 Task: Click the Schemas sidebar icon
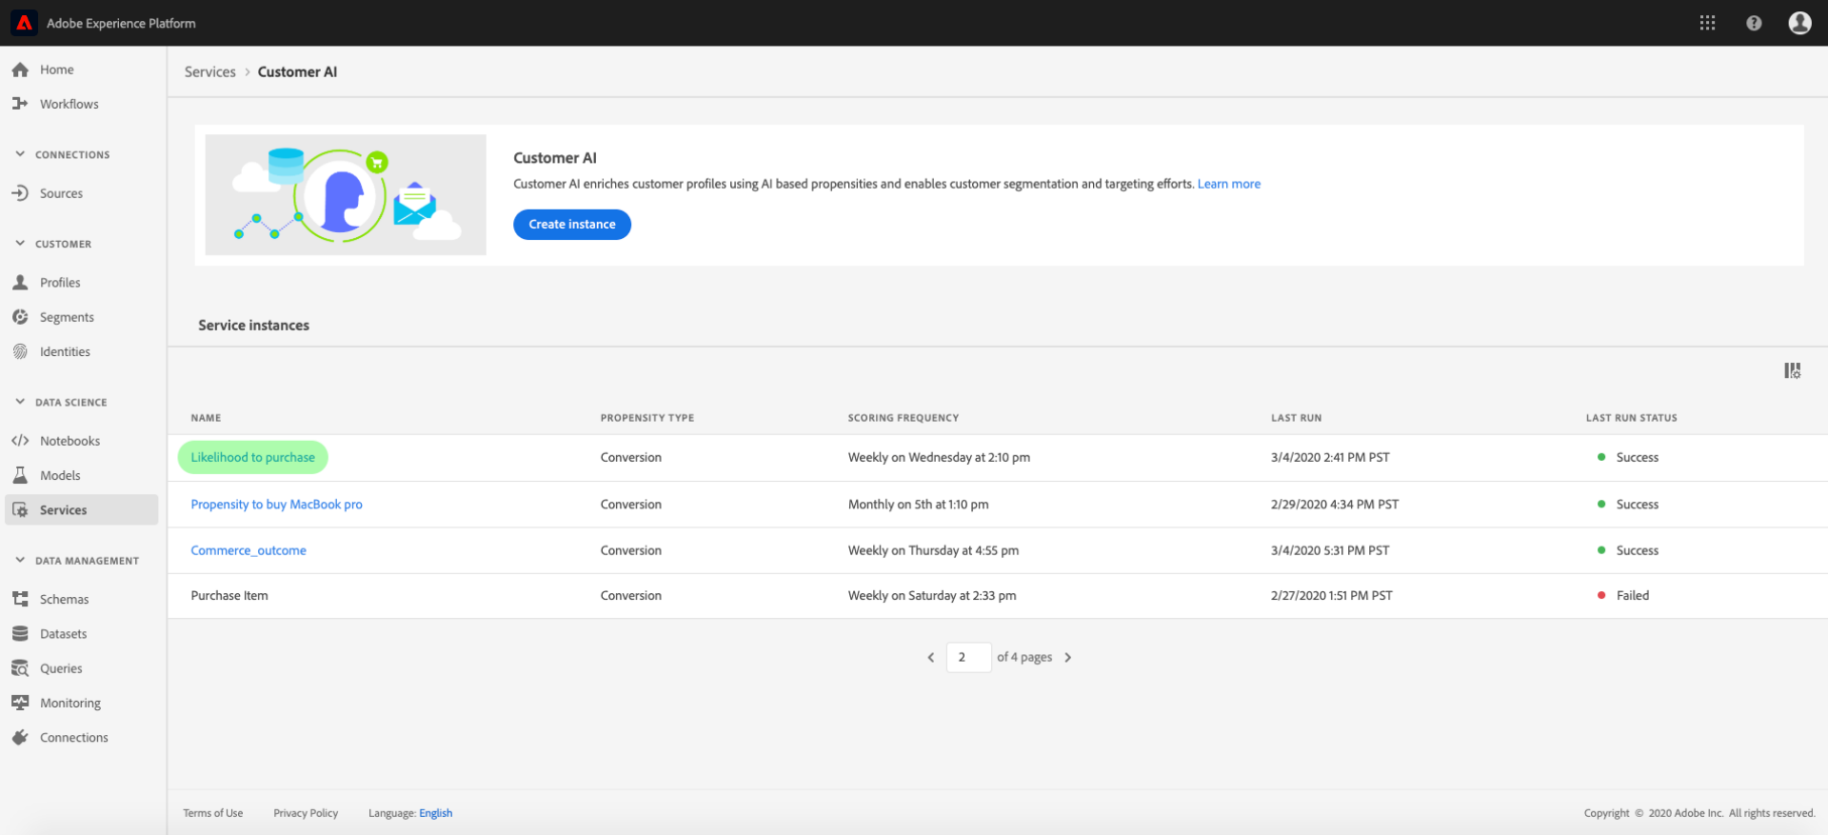[x=20, y=599]
